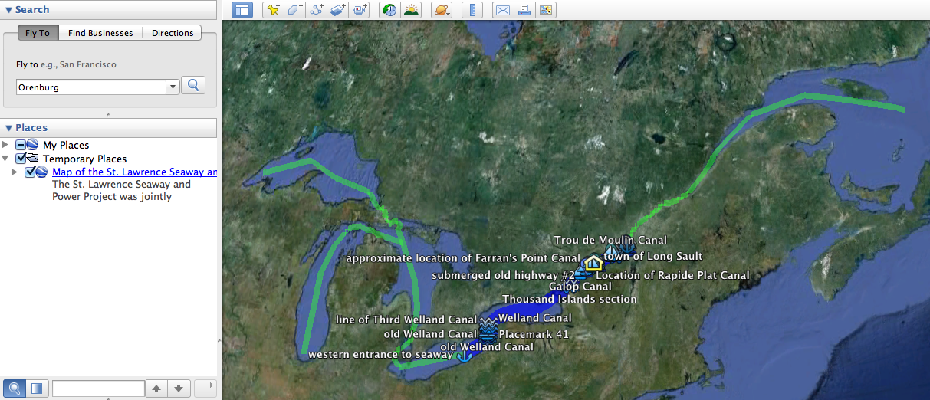
Task: Uncheck the Temporary Places checkbox
Action: 21,159
